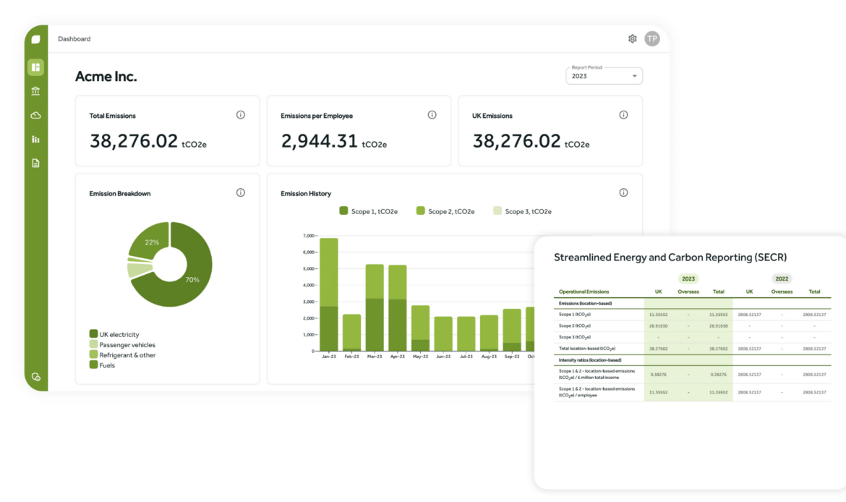Viewport: 846px width, 502px height.
Task: Click the 26.91650 Scope 2 UK cell
Action: tap(658, 326)
